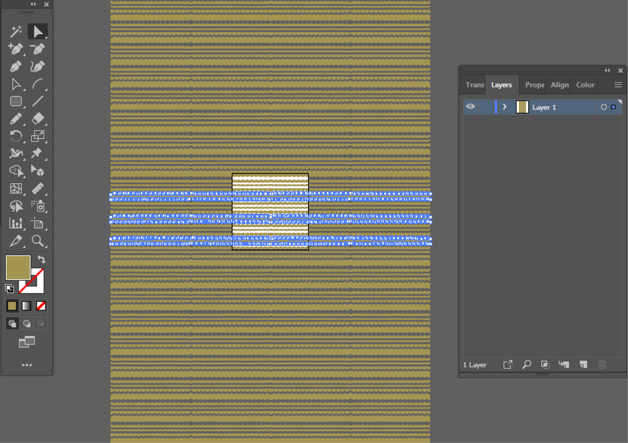Select the Scale tool
Screen dimensions: 628x443
point(38,136)
